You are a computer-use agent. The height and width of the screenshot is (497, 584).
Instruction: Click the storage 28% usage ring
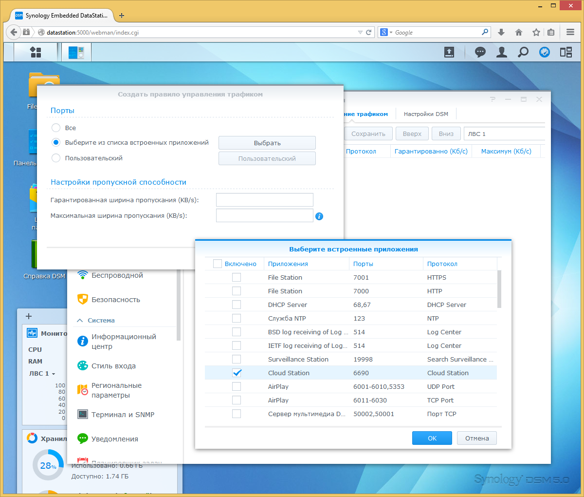coord(48,465)
